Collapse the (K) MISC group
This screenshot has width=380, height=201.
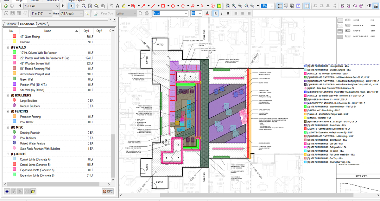point(8,127)
